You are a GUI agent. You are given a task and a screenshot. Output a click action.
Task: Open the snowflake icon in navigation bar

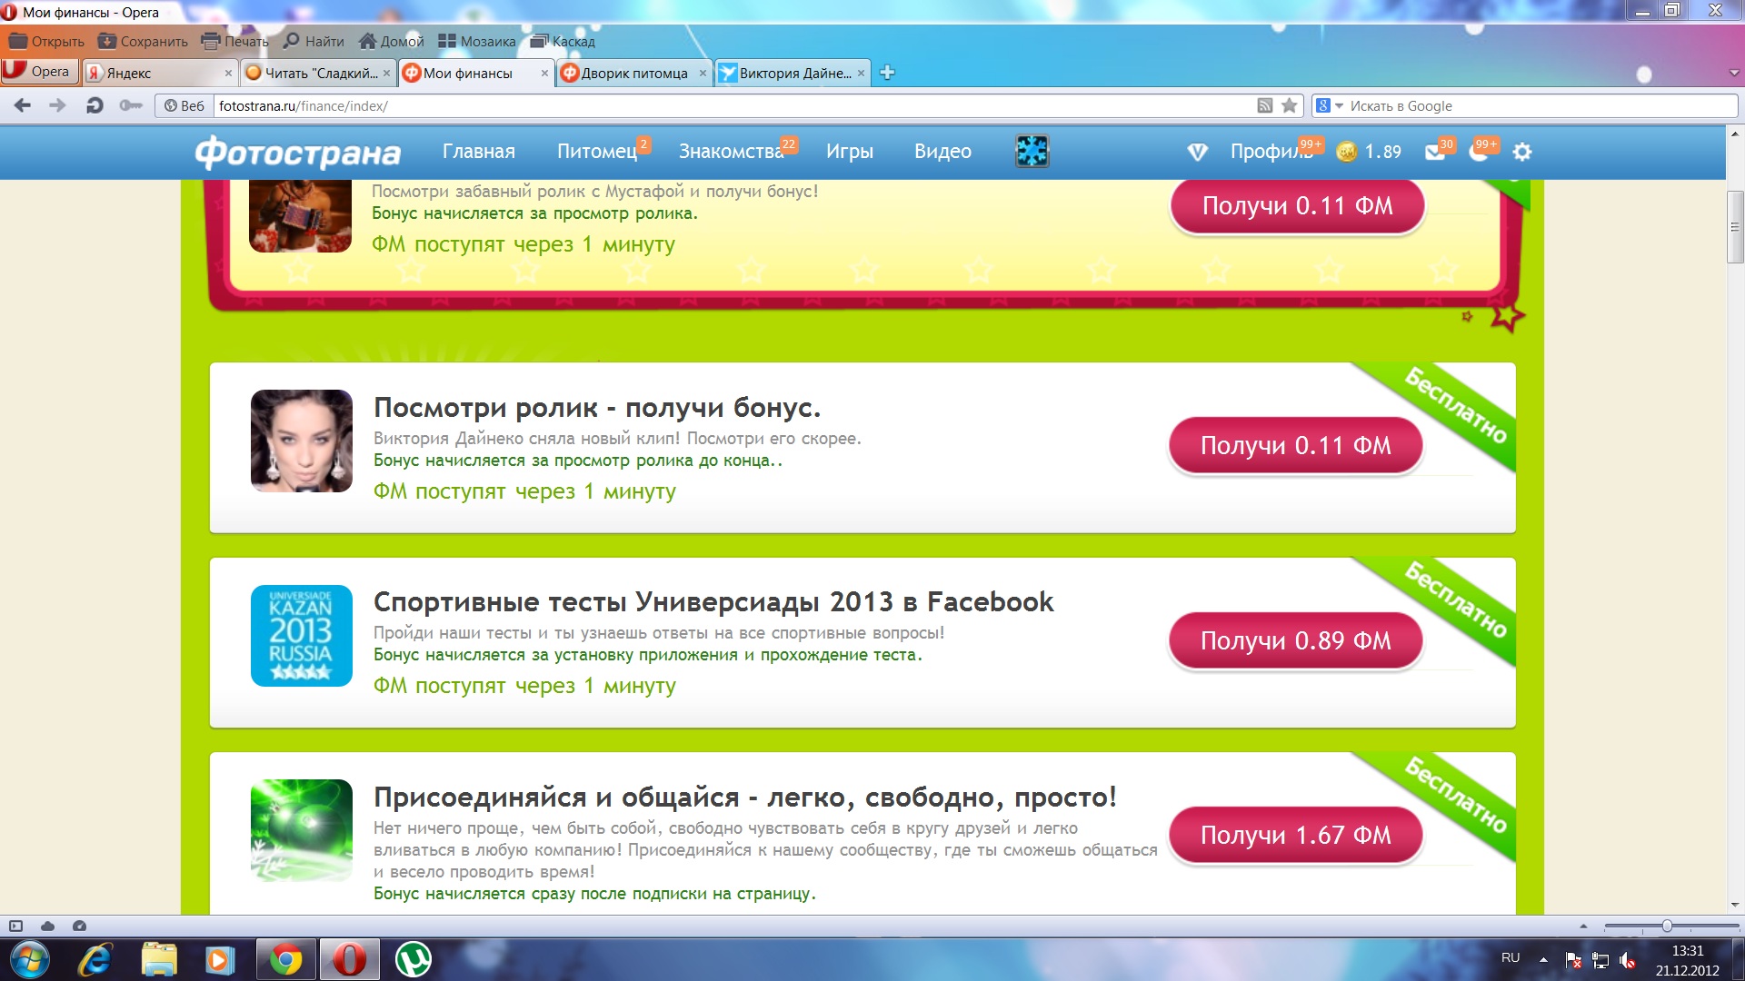click(x=1032, y=151)
